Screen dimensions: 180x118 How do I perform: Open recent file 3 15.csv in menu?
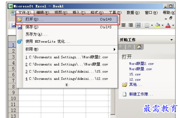(67, 71)
